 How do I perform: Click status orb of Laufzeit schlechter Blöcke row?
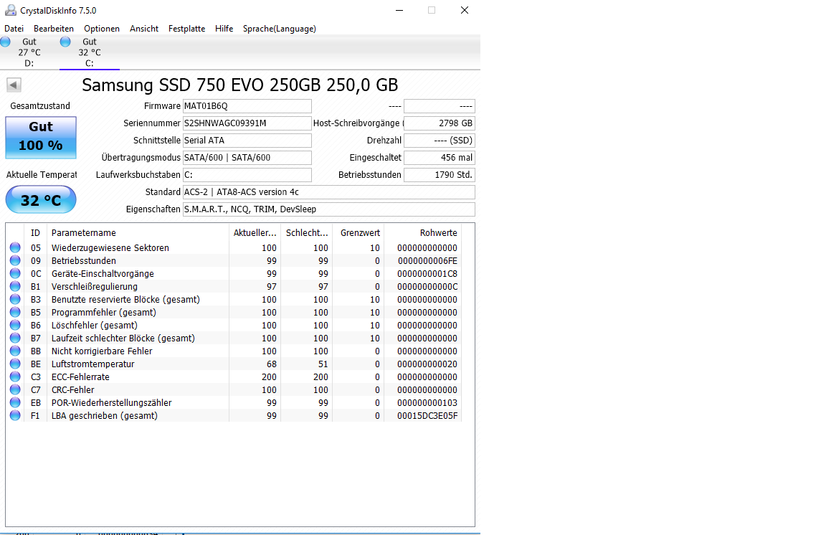point(15,338)
